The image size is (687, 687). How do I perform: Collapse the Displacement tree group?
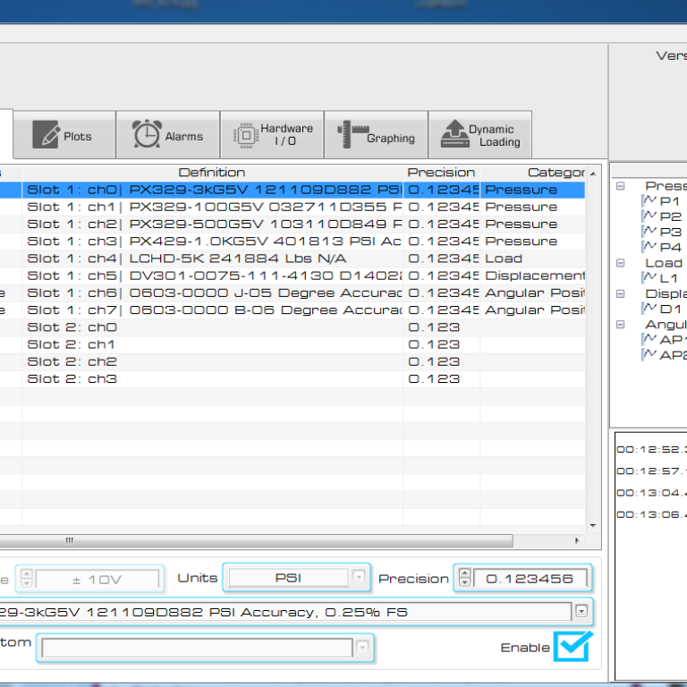tap(621, 293)
